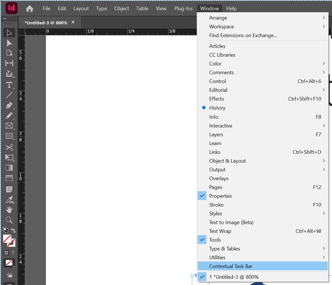The width and height of the screenshot is (332, 285).
Task: Uncheck the Properties panel entry
Action: click(x=221, y=196)
